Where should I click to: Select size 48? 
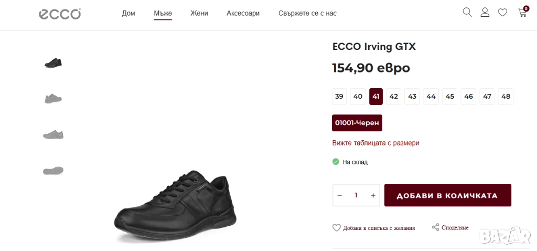pyautogui.click(x=506, y=96)
